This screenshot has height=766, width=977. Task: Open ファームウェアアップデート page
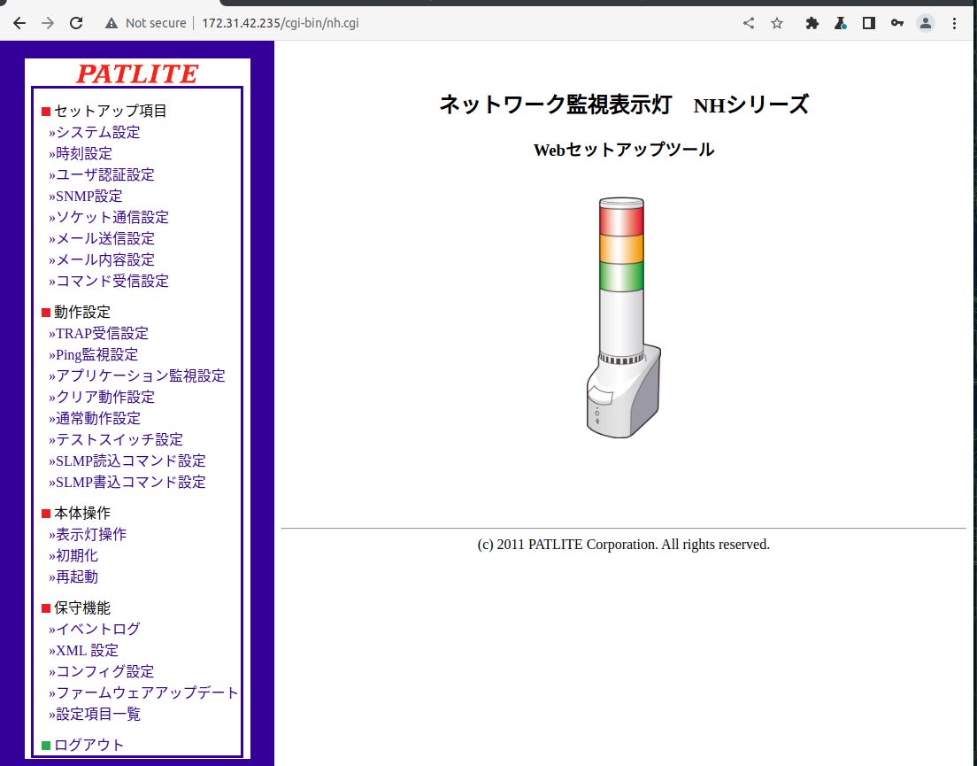pyautogui.click(x=147, y=692)
